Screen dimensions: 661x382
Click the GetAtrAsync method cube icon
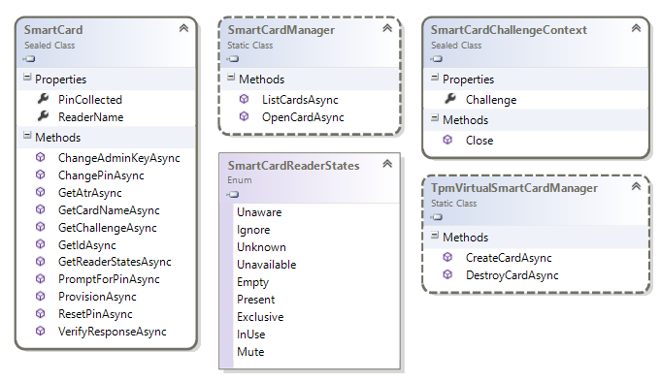point(40,192)
